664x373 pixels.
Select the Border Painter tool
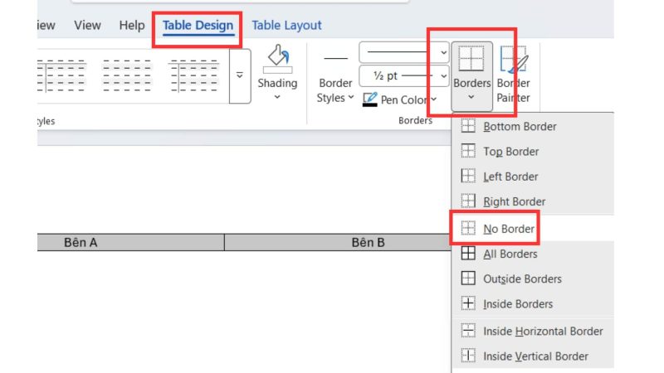pyautogui.click(x=513, y=75)
